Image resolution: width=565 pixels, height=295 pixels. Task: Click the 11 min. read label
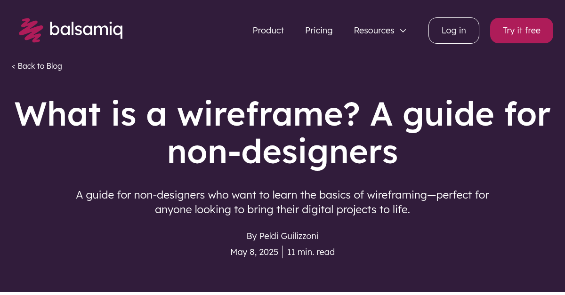point(311,252)
